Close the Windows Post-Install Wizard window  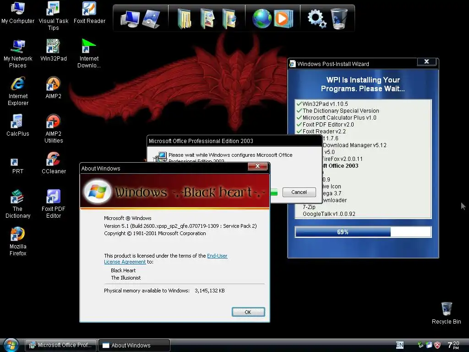click(x=427, y=61)
